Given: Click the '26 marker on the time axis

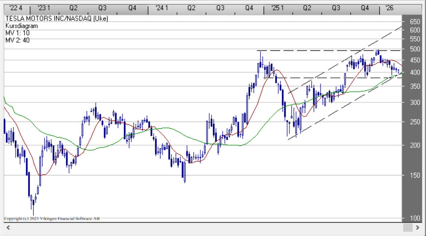Looking at the screenshot, I should [x=389, y=8].
